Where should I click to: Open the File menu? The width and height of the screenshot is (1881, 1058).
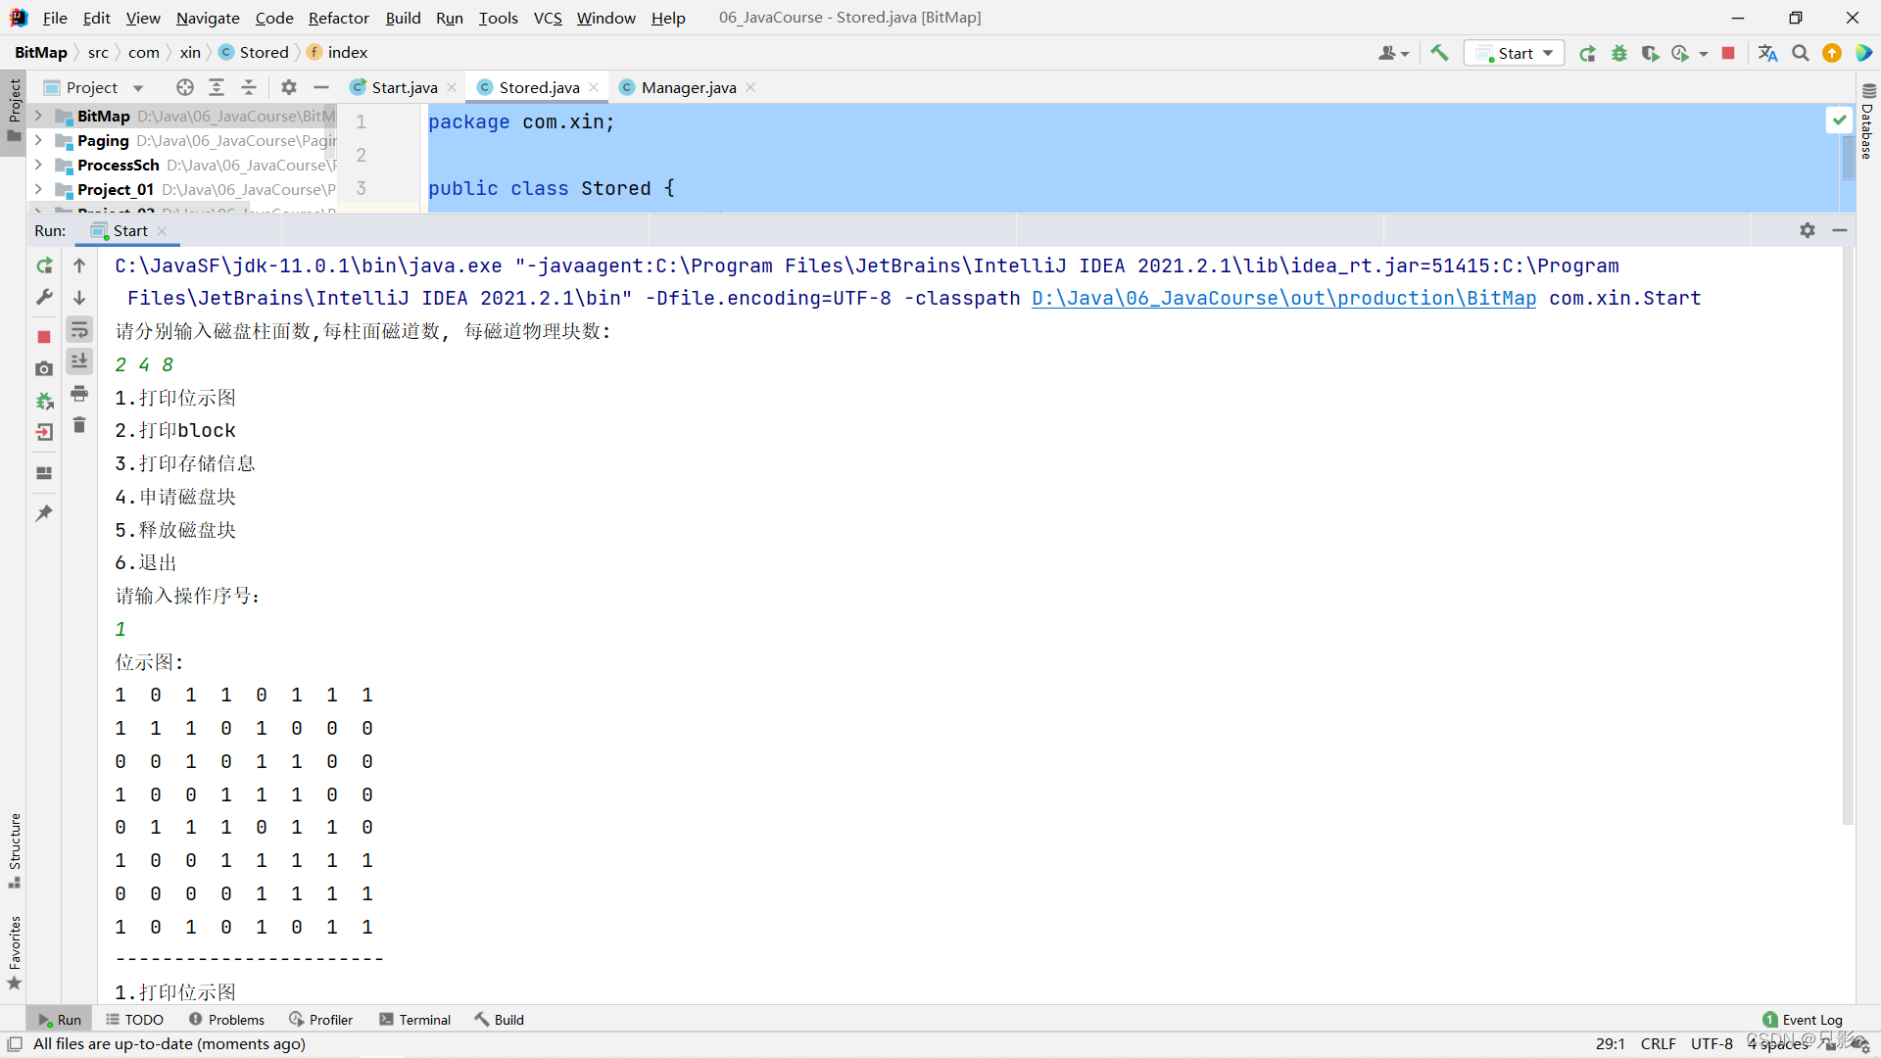(55, 18)
